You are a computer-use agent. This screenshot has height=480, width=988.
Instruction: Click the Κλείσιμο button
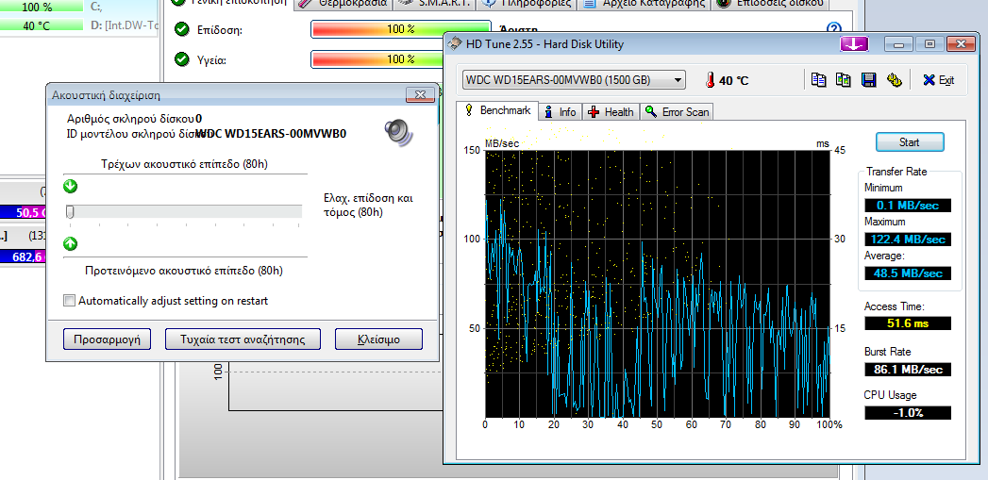pyautogui.click(x=378, y=339)
